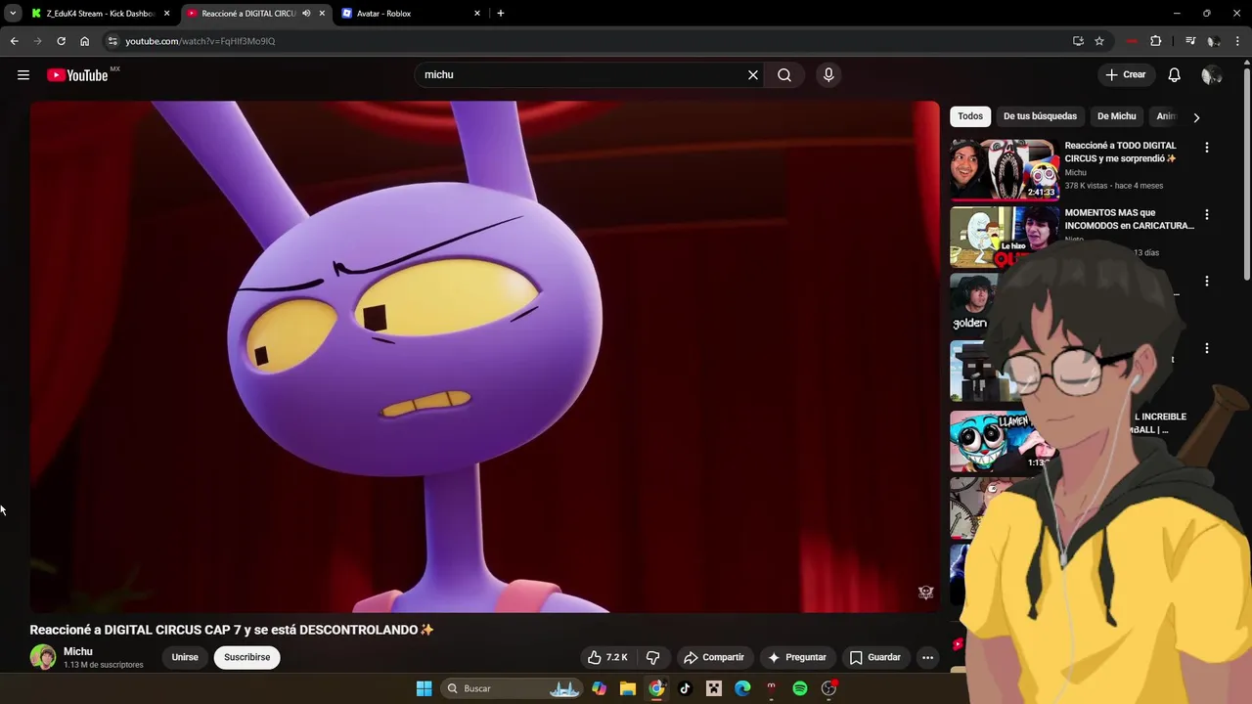
Task: Click the Unirse button
Action: point(185,658)
